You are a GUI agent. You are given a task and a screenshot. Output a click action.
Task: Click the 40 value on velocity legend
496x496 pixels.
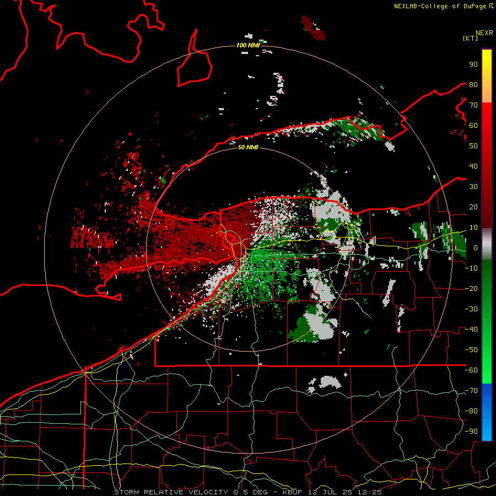(x=473, y=166)
